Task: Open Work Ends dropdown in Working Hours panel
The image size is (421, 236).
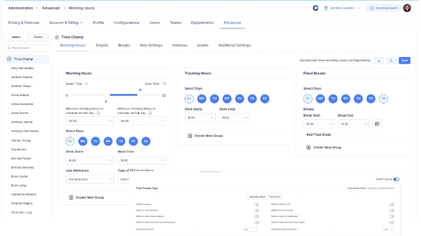Action: pyautogui.click(x=142, y=161)
